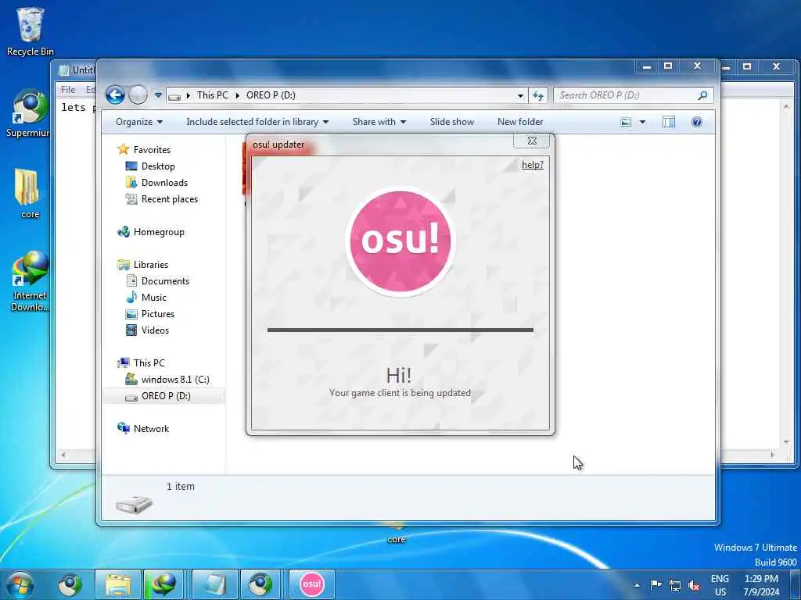The width and height of the screenshot is (801, 600).
Task: Click Notepad vertical scrollbar down arrow
Action: tap(785, 442)
